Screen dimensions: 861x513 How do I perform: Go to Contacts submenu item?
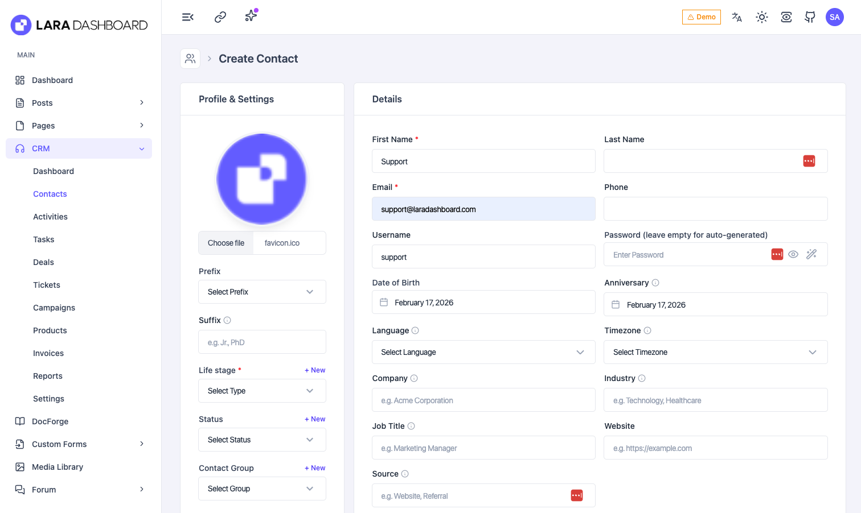[x=50, y=194]
